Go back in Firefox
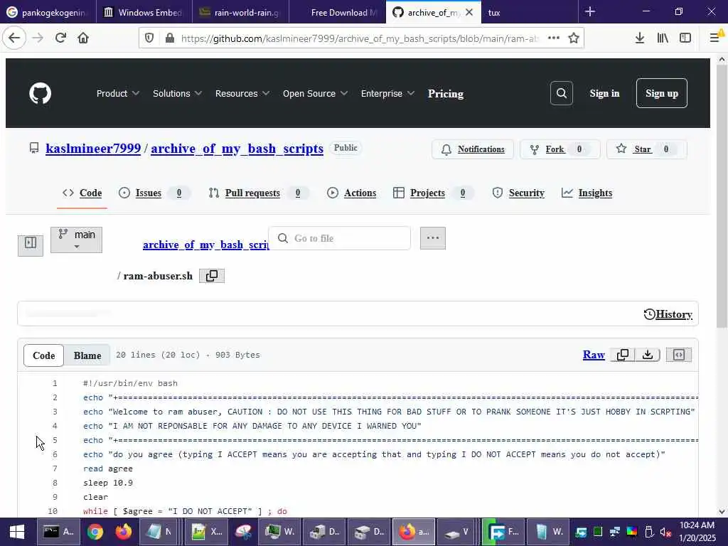728x546 pixels. (x=14, y=38)
